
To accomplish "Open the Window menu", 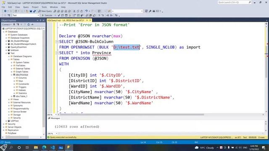I will pyautogui.click(x=54, y=7).
